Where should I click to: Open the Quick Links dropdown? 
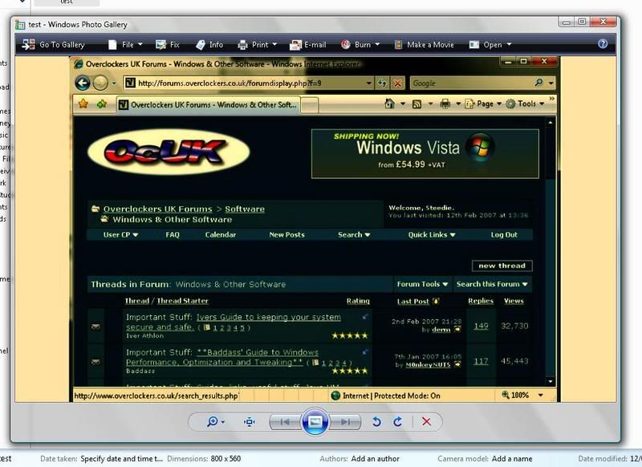[432, 234]
